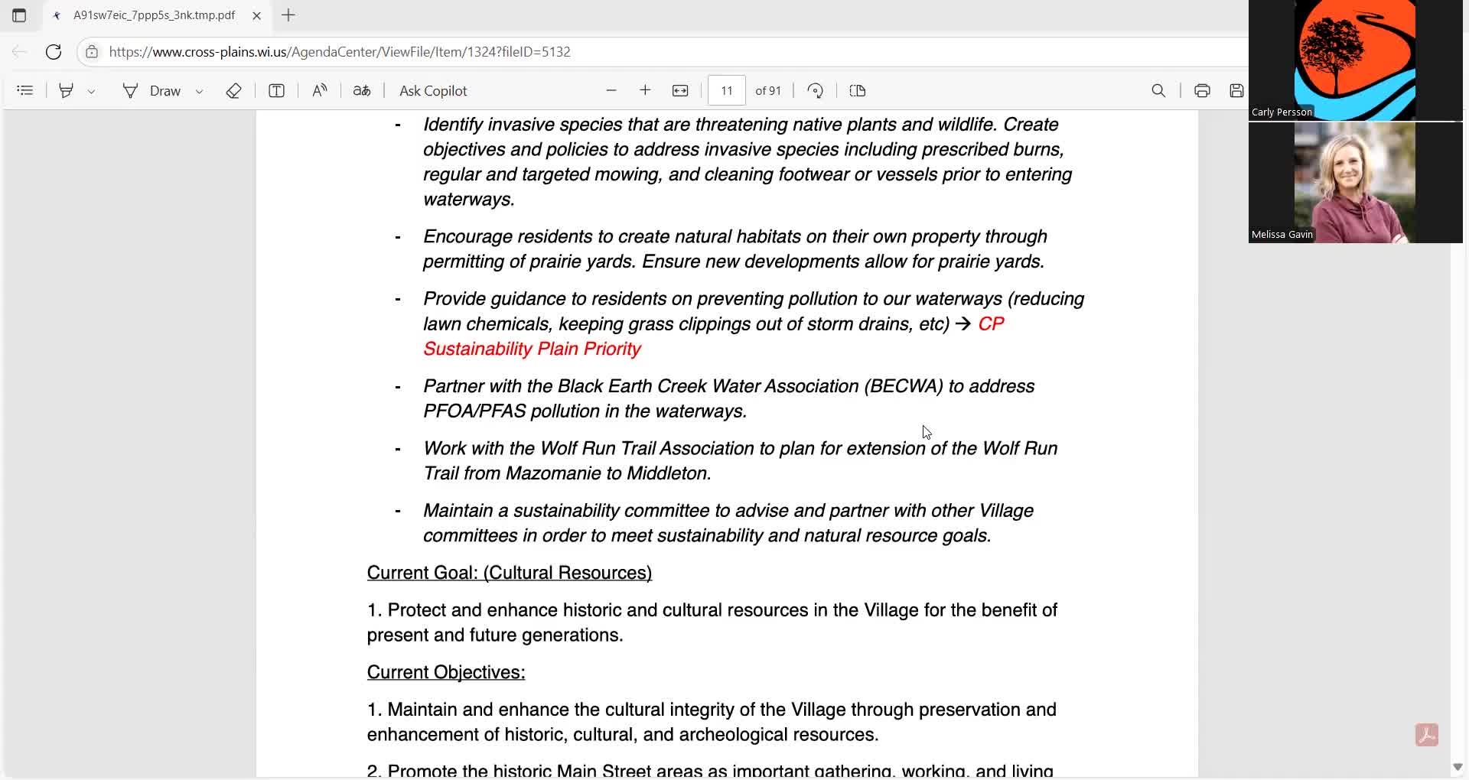Activate the Draw tool
1469x780 pixels.
click(151, 91)
